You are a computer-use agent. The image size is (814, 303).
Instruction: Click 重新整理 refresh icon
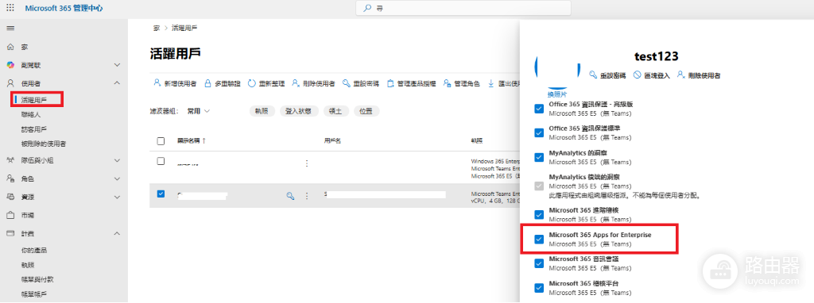click(x=252, y=83)
